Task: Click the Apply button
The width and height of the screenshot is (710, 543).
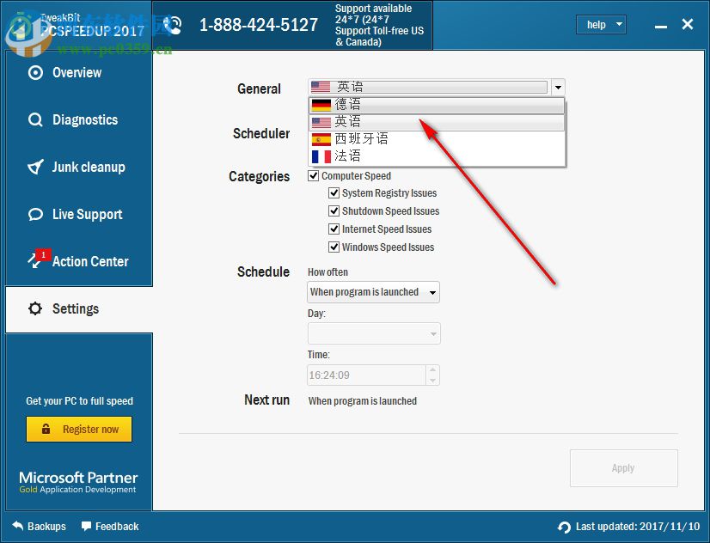Action: coord(623,468)
